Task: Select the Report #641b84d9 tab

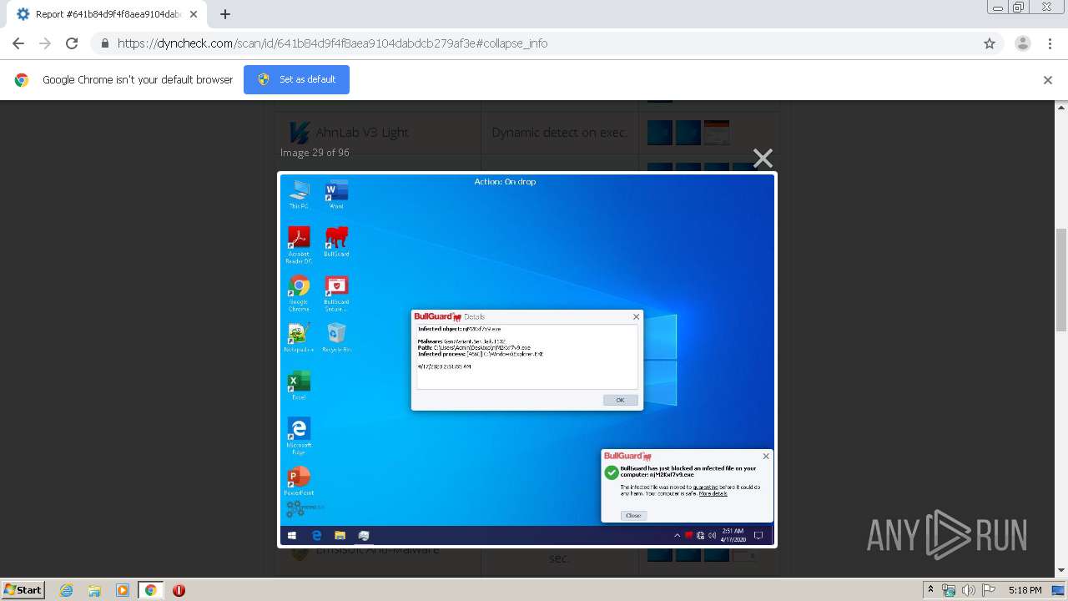Action: pos(107,14)
